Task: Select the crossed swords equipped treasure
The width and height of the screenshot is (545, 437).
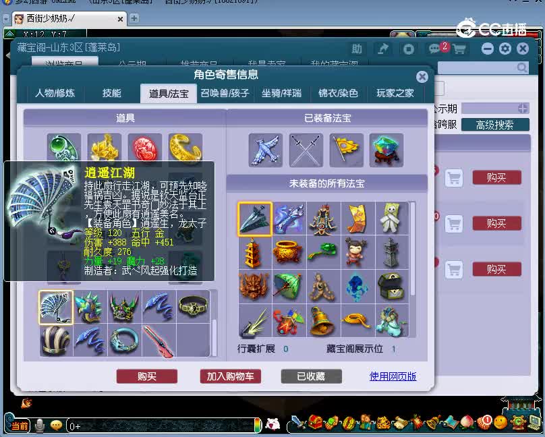Action: [x=306, y=150]
